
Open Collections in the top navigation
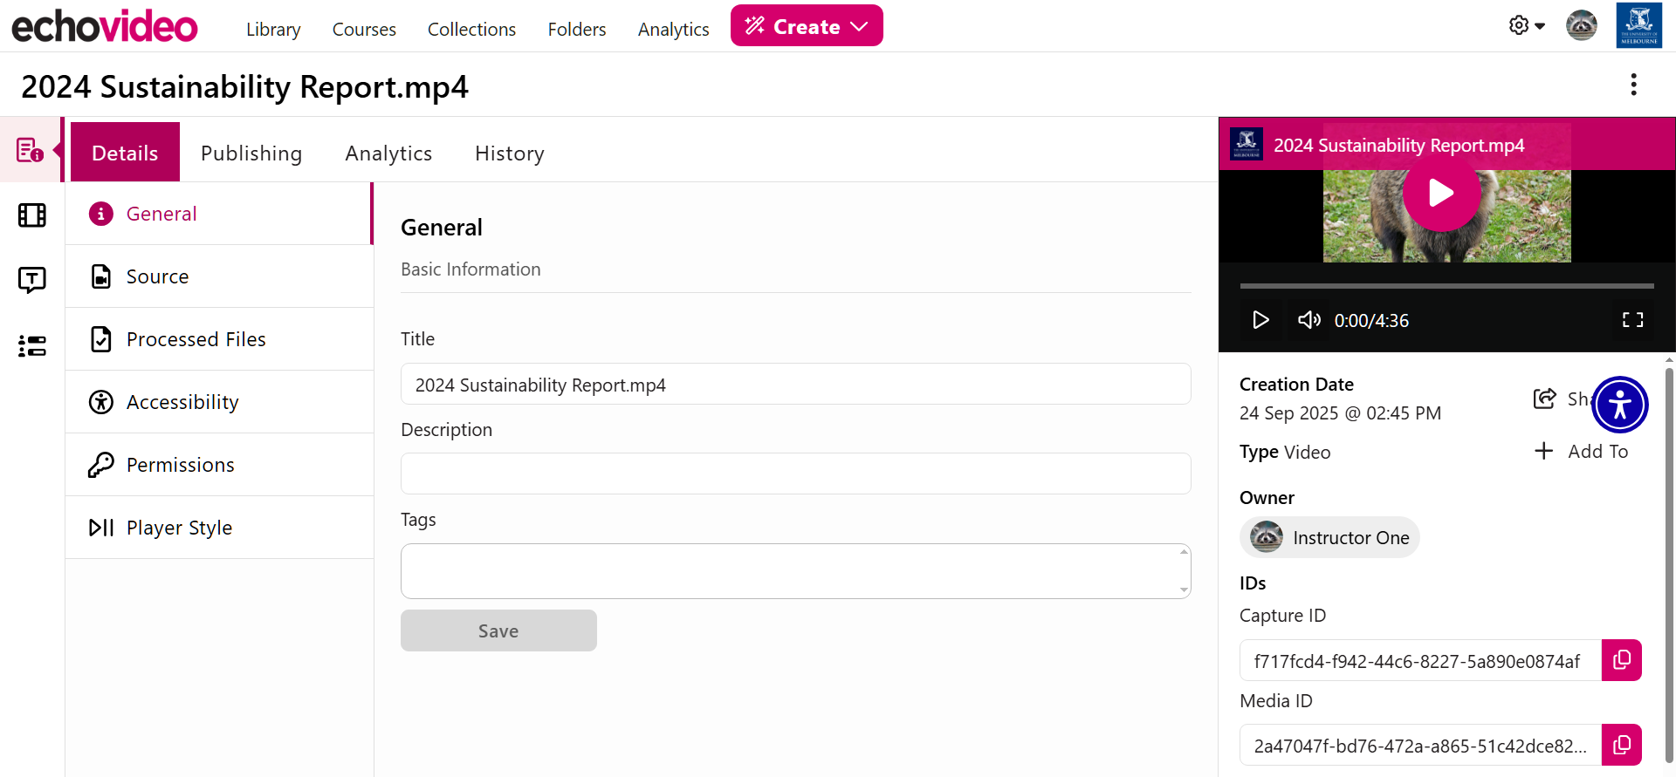[x=471, y=30]
